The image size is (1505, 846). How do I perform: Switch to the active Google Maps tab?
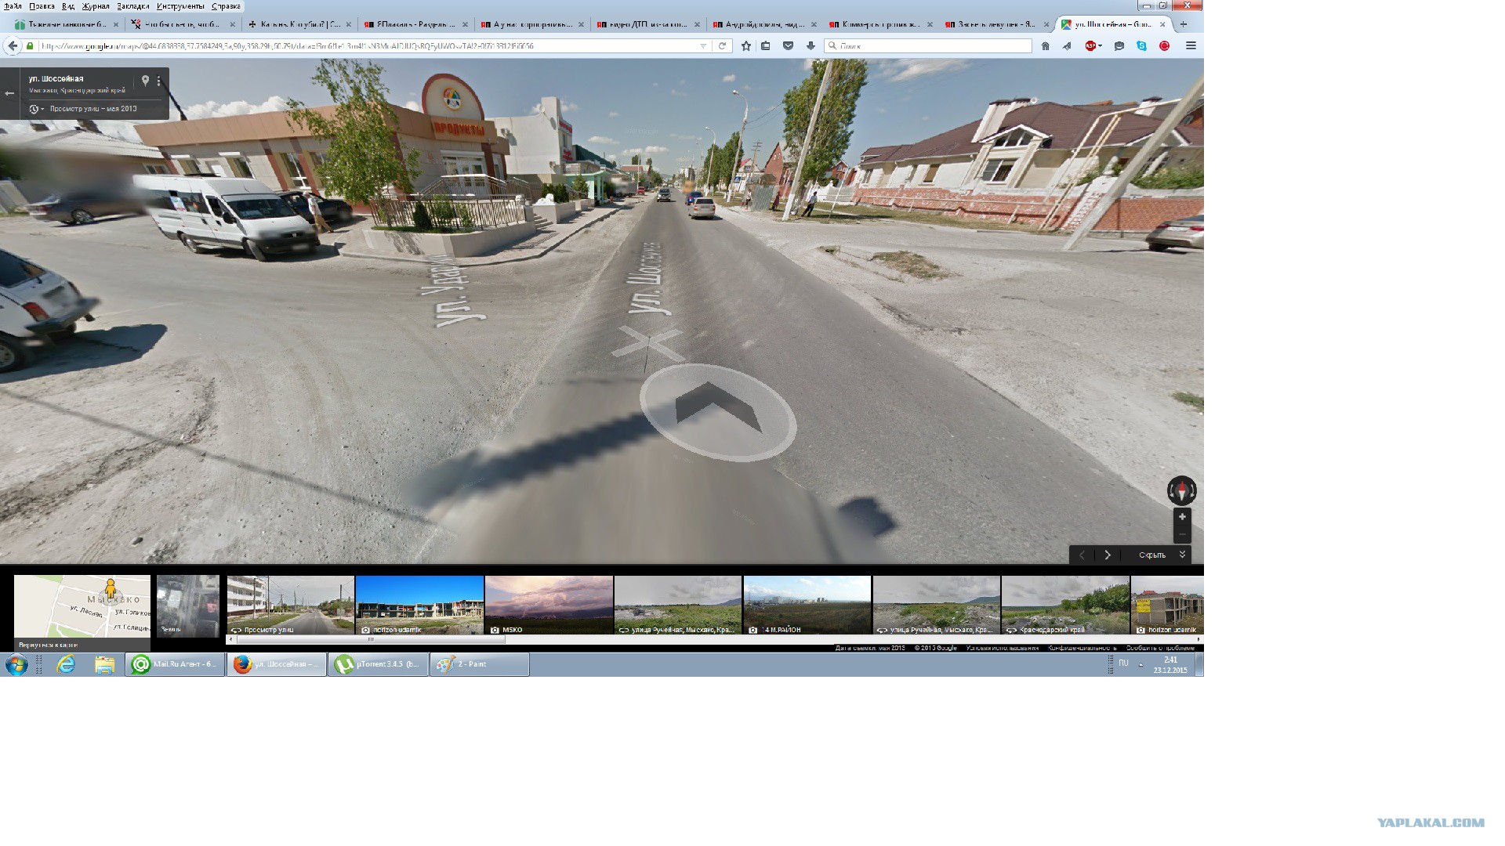tap(1115, 24)
